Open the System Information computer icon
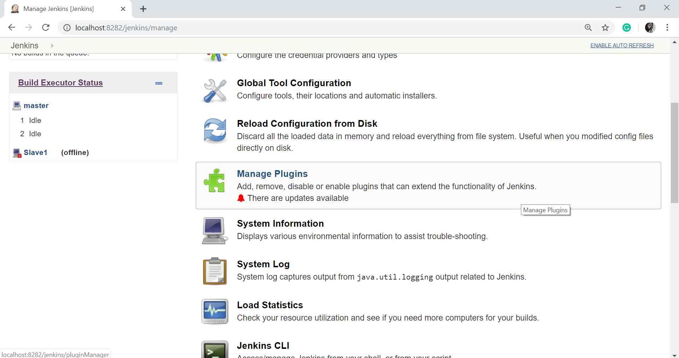Image resolution: width=679 pixels, height=358 pixels. tap(214, 231)
